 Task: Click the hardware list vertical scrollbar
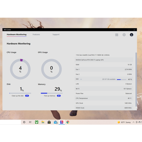[136, 80]
